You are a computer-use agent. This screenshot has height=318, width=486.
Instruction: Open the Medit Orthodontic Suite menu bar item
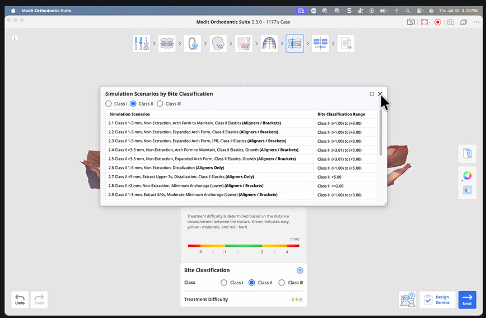point(46,11)
